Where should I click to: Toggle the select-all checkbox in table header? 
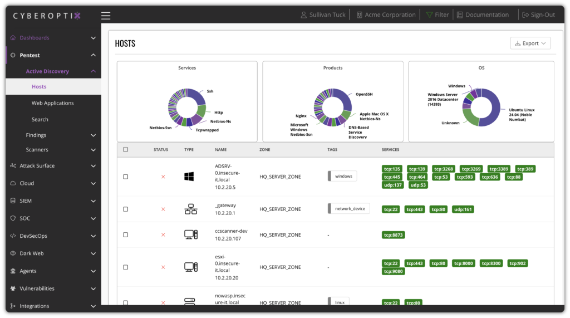(x=125, y=149)
